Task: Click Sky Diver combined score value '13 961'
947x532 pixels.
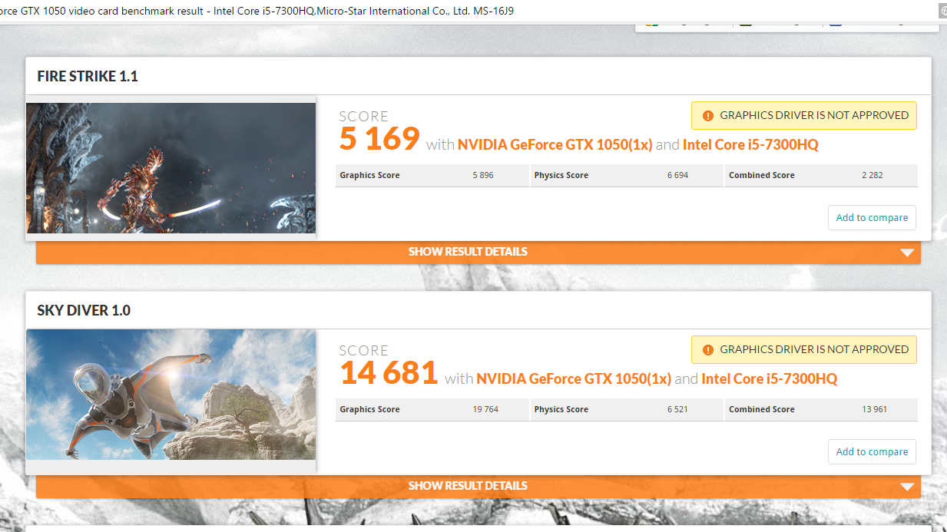Action: tap(874, 410)
